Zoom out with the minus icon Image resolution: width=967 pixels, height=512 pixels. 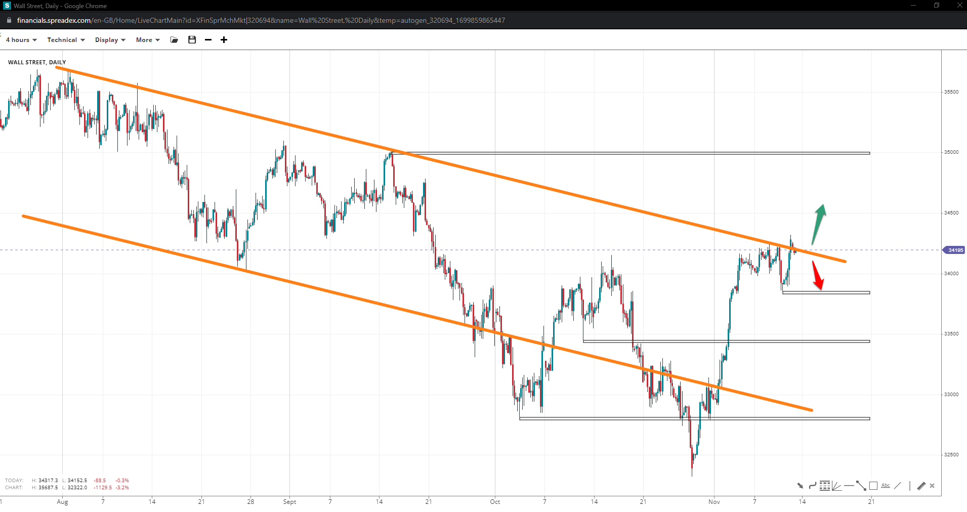pos(208,40)
